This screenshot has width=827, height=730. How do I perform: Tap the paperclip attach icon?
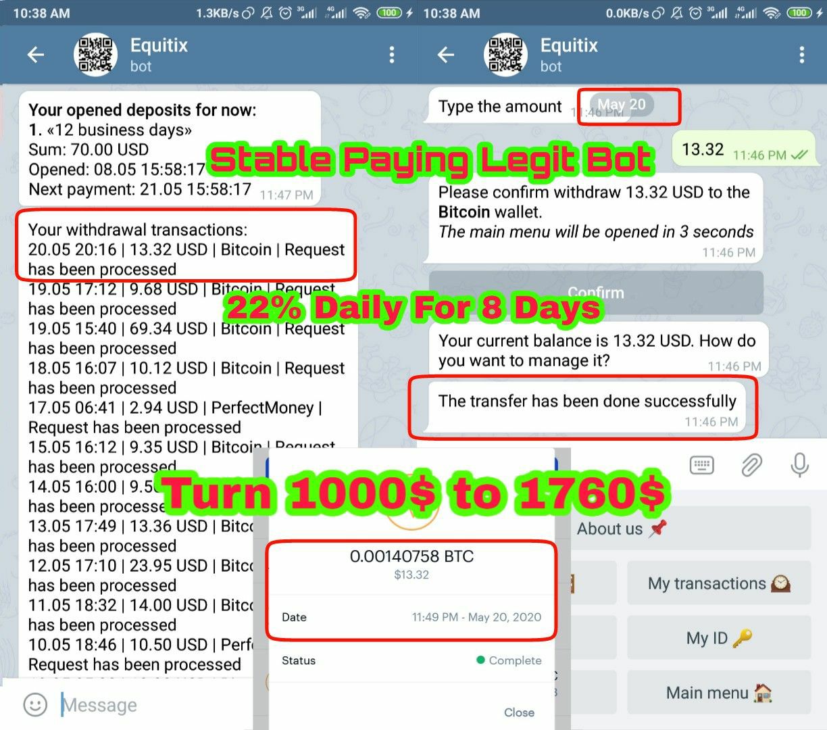click(751, 465)
